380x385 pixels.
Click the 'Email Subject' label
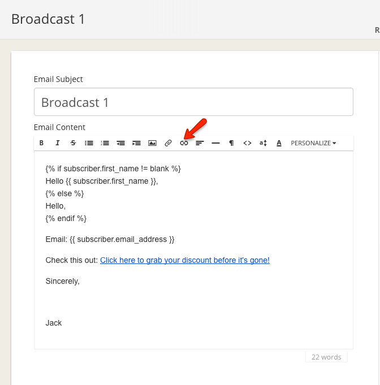click(x=58, y=79)
